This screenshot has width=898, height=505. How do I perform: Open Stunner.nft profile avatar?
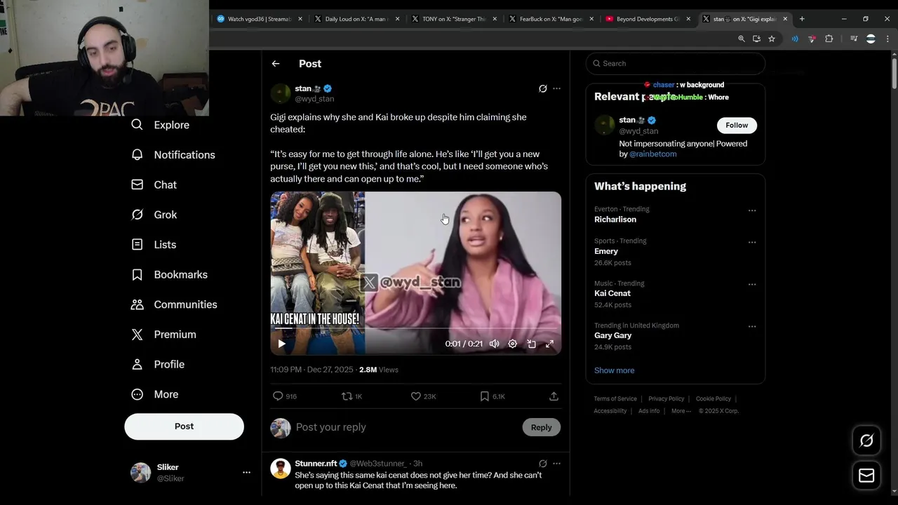pyautogui.click(x=281, y=469)
